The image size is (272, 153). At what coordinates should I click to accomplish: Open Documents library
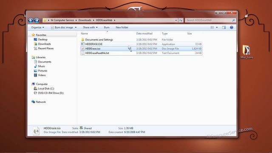click(45, 62)
